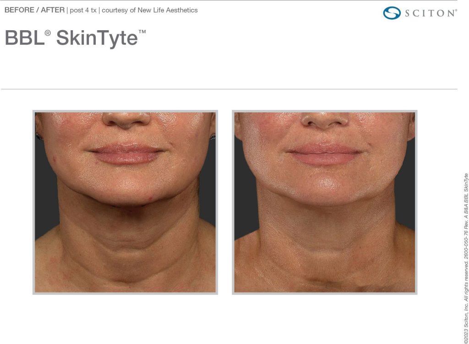Click the 'post 4 tx' text
Image resolution: width=469 pixels, height=344 pixels.
(x=83, y=10)
